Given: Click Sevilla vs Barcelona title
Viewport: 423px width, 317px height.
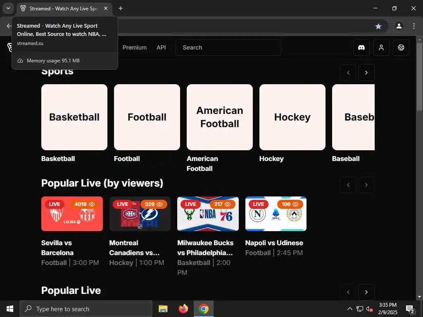Looking at the screenshot, I should 57,248.
